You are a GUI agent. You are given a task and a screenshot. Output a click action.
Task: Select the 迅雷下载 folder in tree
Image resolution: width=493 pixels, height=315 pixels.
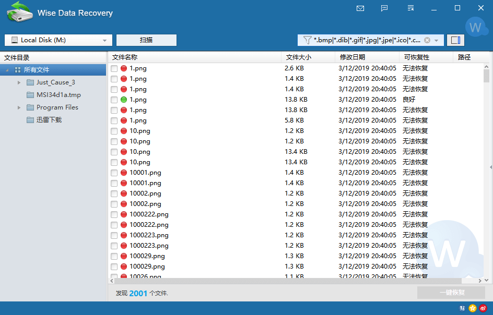coord(49,120)
